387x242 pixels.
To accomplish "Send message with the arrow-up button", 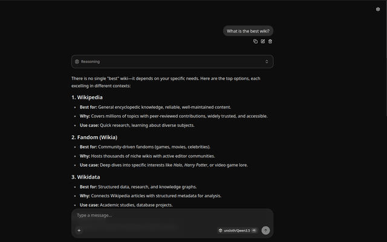I will click(265, 231).
